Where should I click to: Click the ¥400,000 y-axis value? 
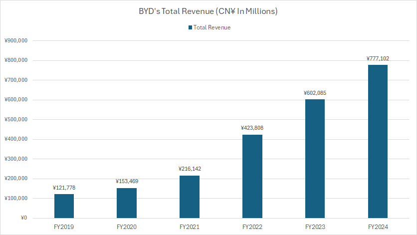pos(16,139)
